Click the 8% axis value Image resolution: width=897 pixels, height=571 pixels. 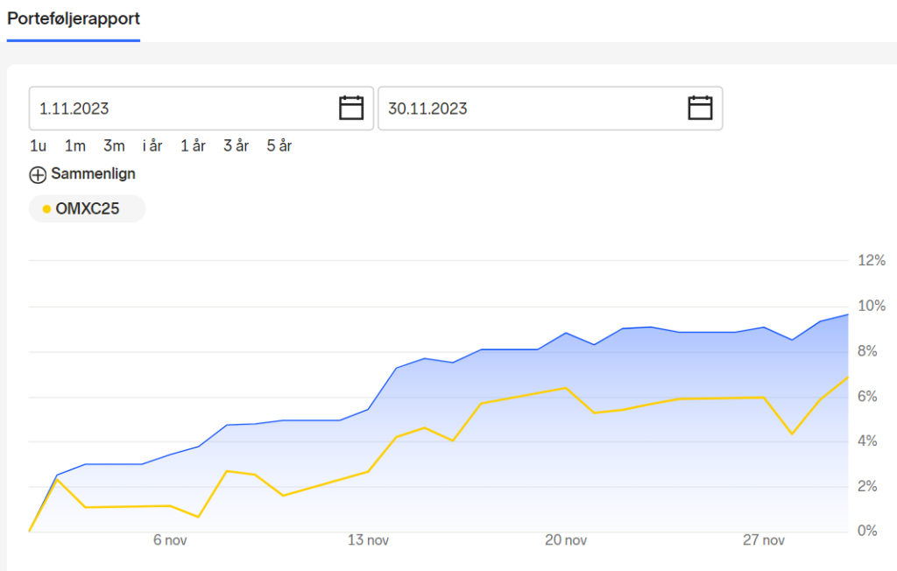867,351
